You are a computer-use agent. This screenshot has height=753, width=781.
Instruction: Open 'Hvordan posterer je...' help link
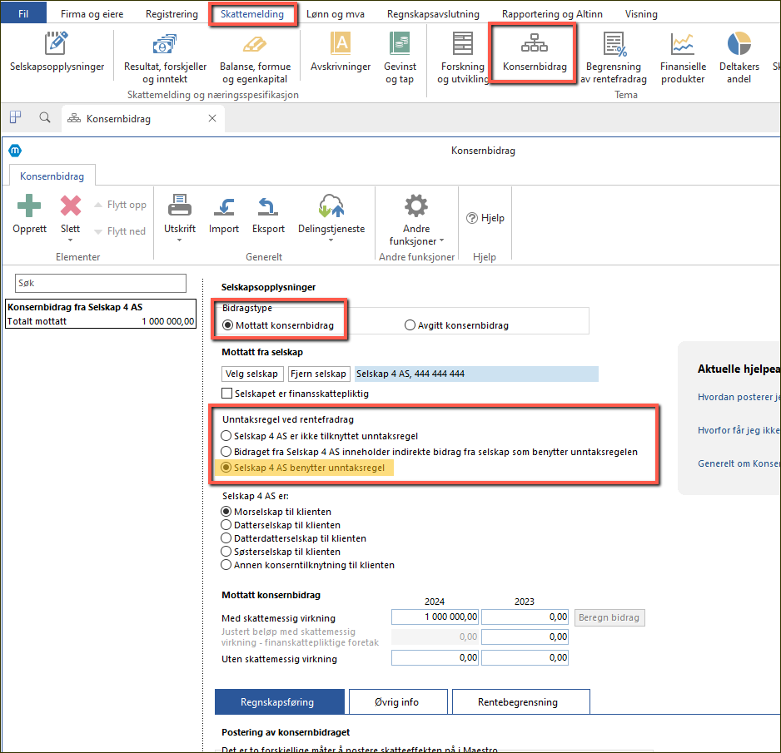click(739, 397)
